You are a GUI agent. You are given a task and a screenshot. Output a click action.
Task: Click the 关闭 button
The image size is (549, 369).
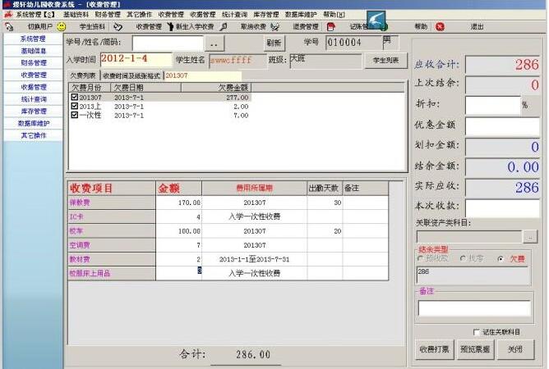(x=515, y=349)
